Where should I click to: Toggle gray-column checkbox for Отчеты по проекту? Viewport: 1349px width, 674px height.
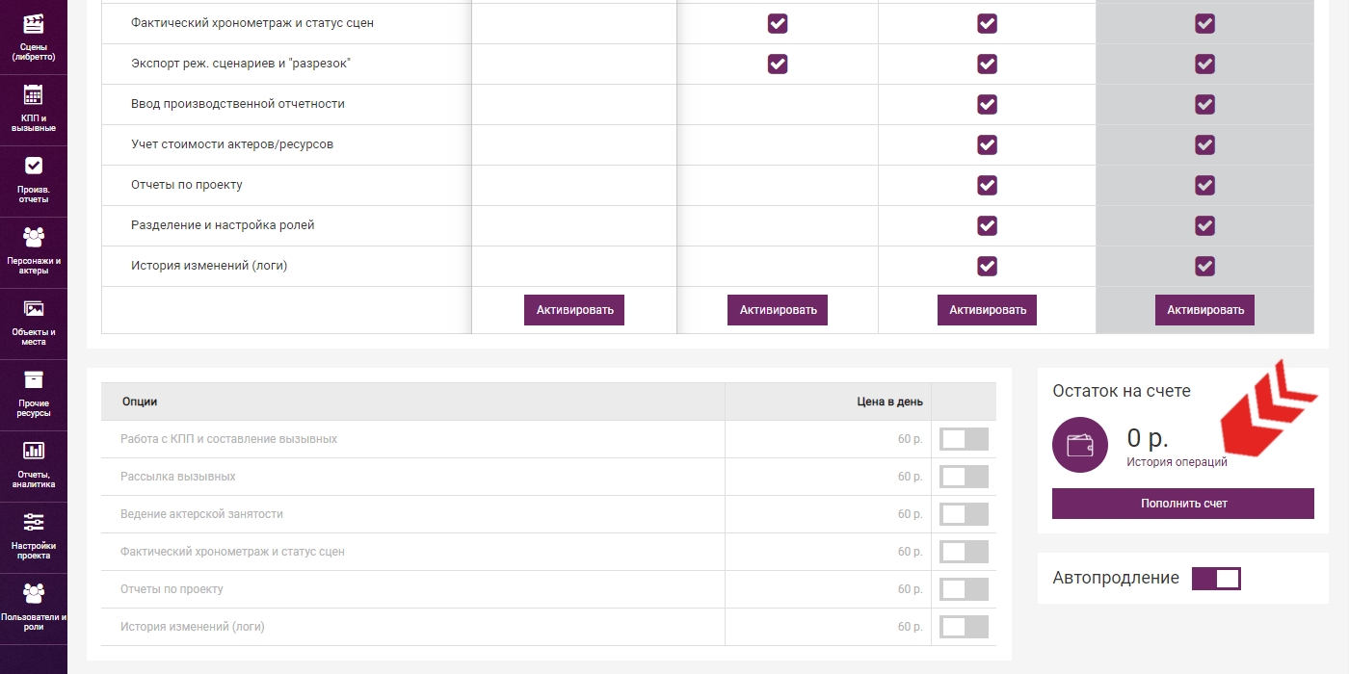[1204, 185]
